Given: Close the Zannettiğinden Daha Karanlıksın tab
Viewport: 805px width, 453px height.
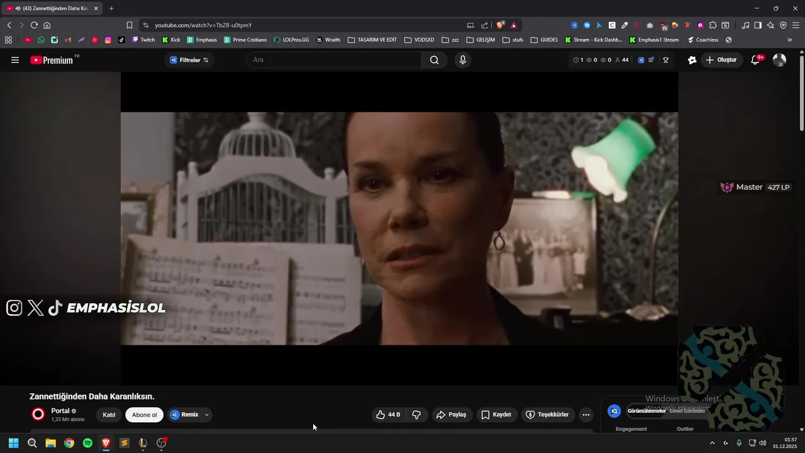Looking at the screenshot, I should tap(96, 8).
